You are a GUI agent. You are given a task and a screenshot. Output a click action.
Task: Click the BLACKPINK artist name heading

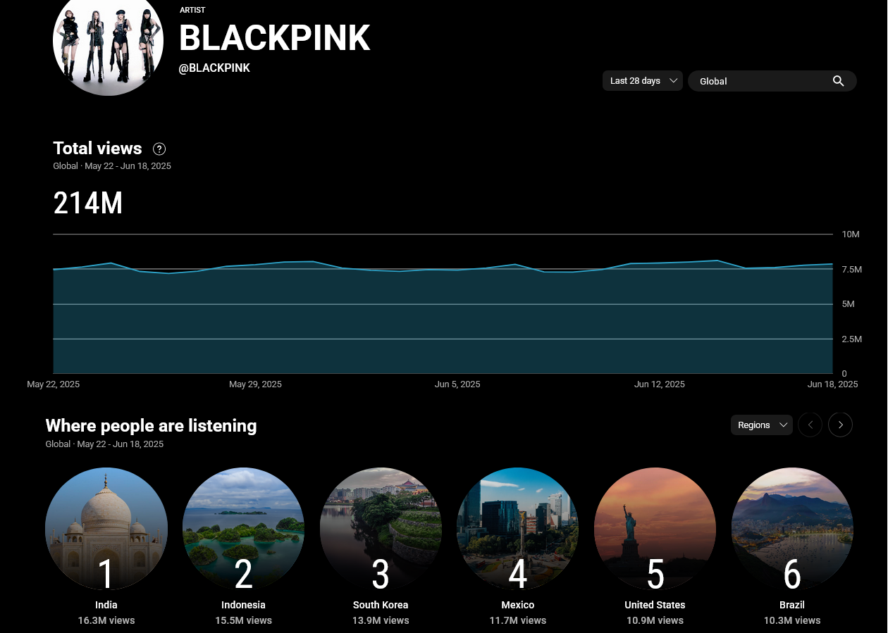point(275,38)
